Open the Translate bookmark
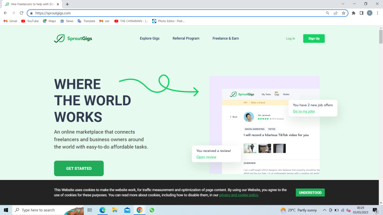The image size is (383, 215). [86, 21]
